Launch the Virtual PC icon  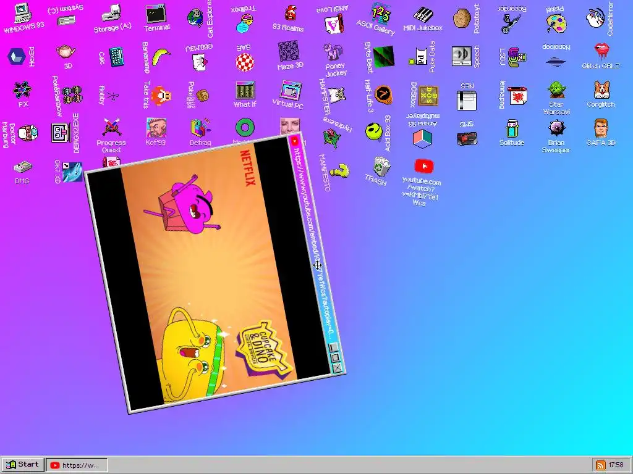[291, 90]
